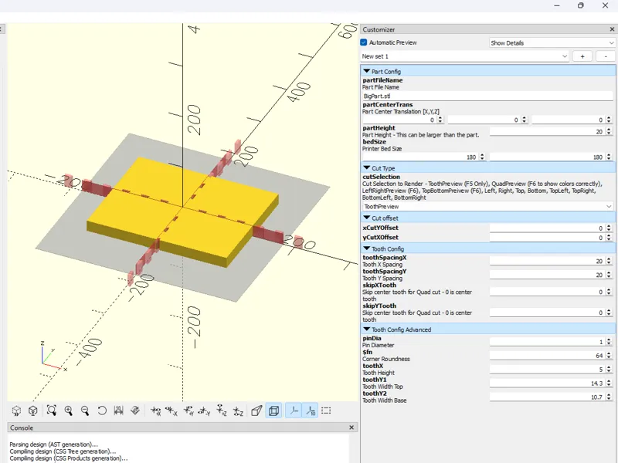618x463 pixels.
Task: Remove the preset with the minus button
Action: click(606, 56)
